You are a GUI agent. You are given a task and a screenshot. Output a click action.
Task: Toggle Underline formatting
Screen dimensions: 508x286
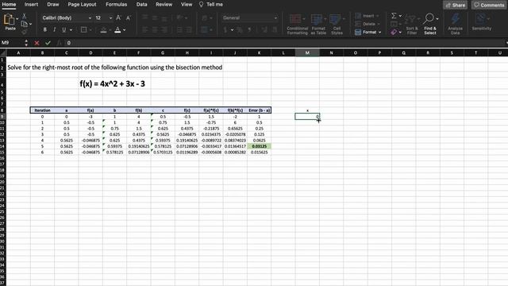tap(63, 30)
